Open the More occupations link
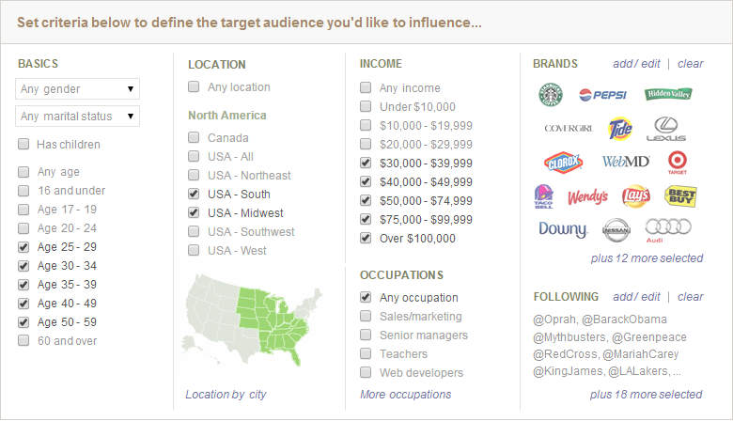This screenshot has width=733, height=421. [405, 395]
